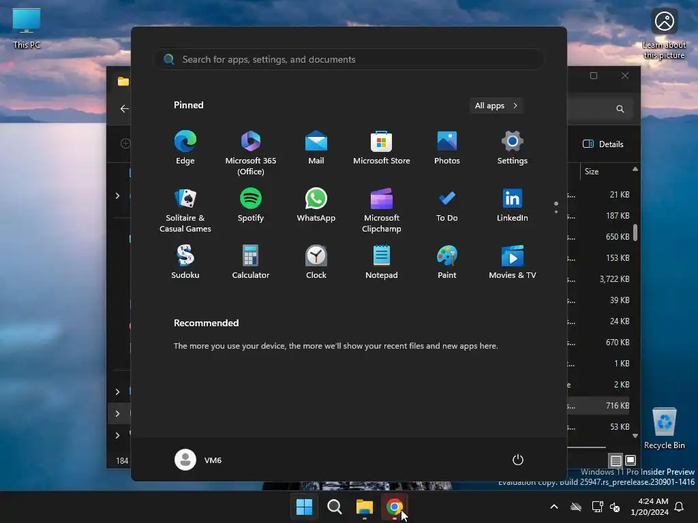The height and width of the screenshot is (523, 698).
Task: Select the file row sized 716 KB
Action: tap(599, 406)
